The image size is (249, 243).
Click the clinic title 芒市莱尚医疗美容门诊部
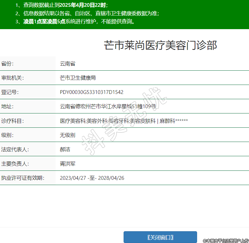click(160, 45)
